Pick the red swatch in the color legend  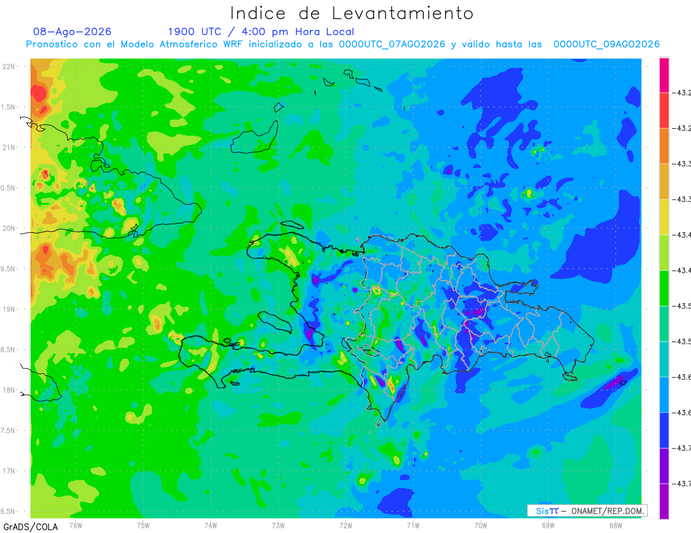(x=664, y=110)
